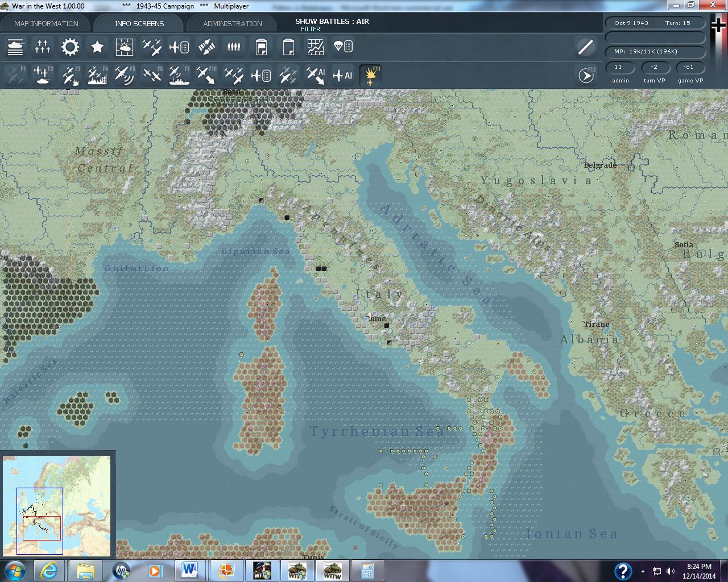Screen dimensions: 728x582
Task: Select the F4 strategic city bombing icon
Action: [97, 75]
